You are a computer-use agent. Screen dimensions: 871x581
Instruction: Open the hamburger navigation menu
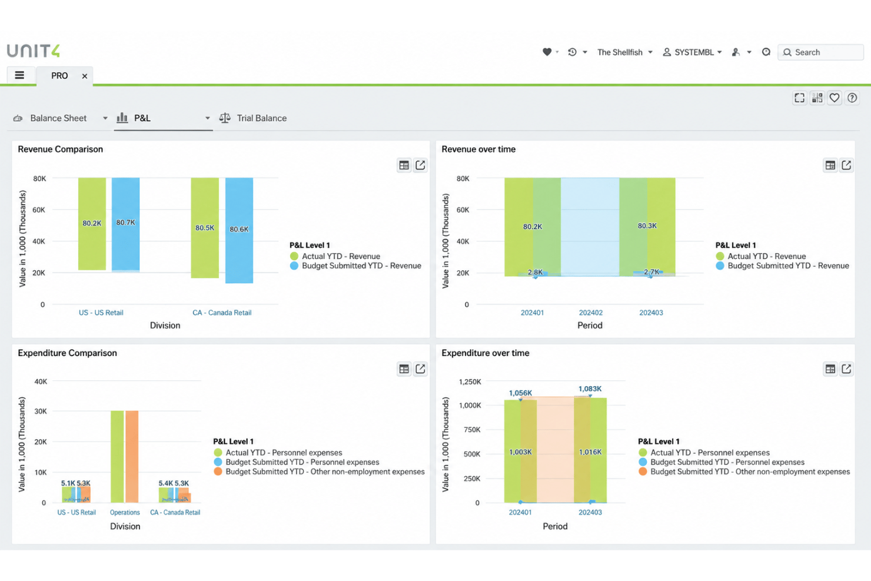pyautogui.click(x=19, y=75)
